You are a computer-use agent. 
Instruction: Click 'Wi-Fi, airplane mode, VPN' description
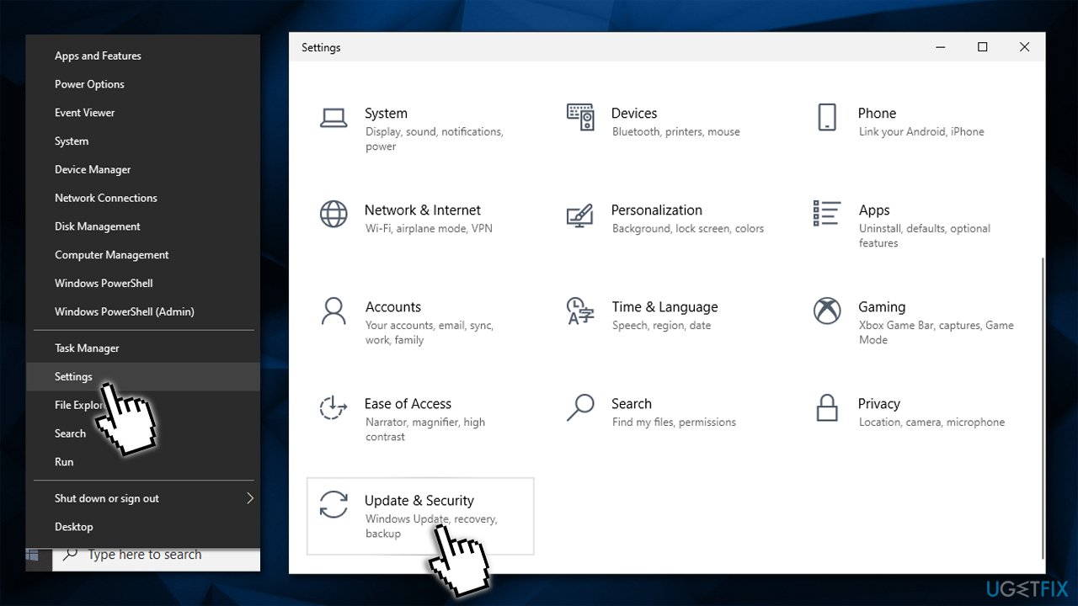(x=429, y=229)
